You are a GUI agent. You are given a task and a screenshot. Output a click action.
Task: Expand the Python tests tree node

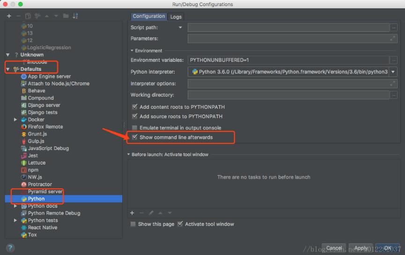click(15, 220)
